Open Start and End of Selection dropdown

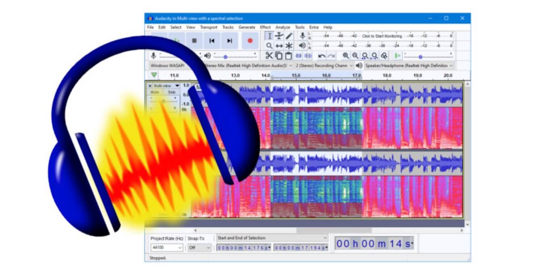click(x=272, y=238)
